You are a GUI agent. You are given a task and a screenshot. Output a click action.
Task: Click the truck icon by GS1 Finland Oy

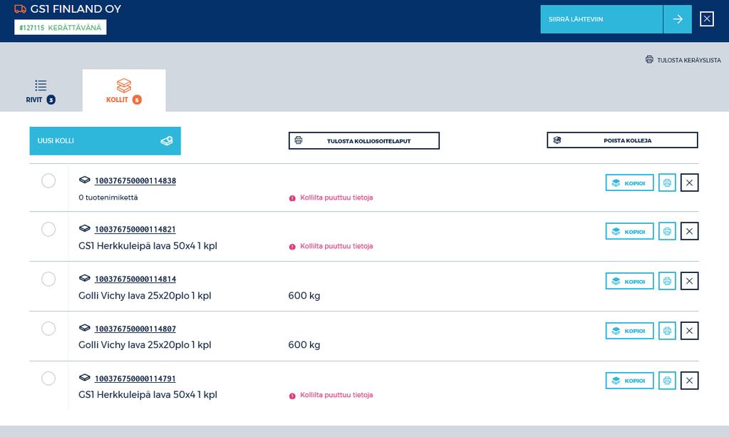pyautogui.click(x=20, y=9)
